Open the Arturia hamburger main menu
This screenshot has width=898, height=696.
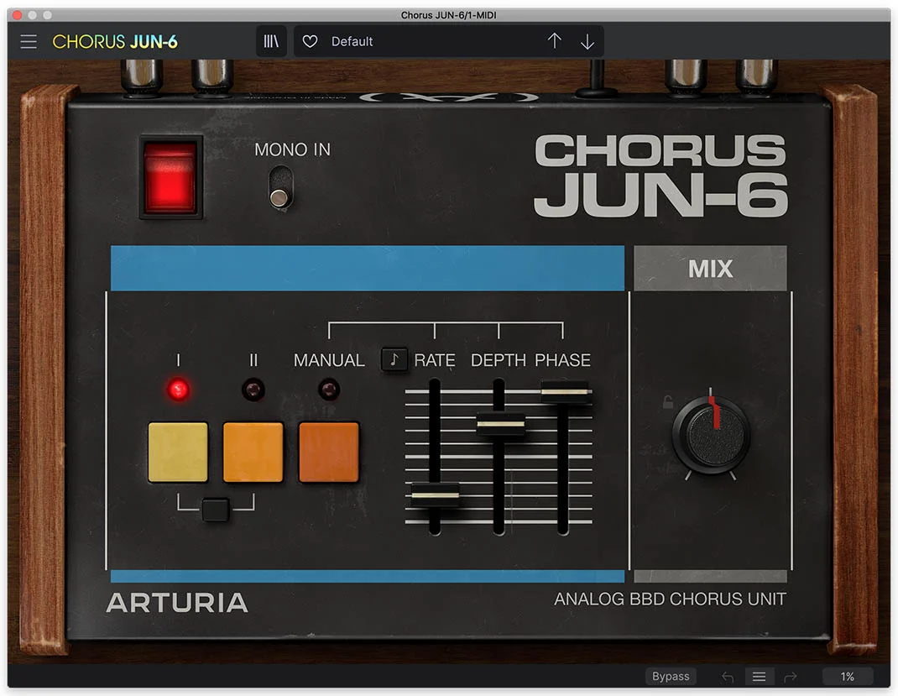pyautogui.click(x=28, y=41)
